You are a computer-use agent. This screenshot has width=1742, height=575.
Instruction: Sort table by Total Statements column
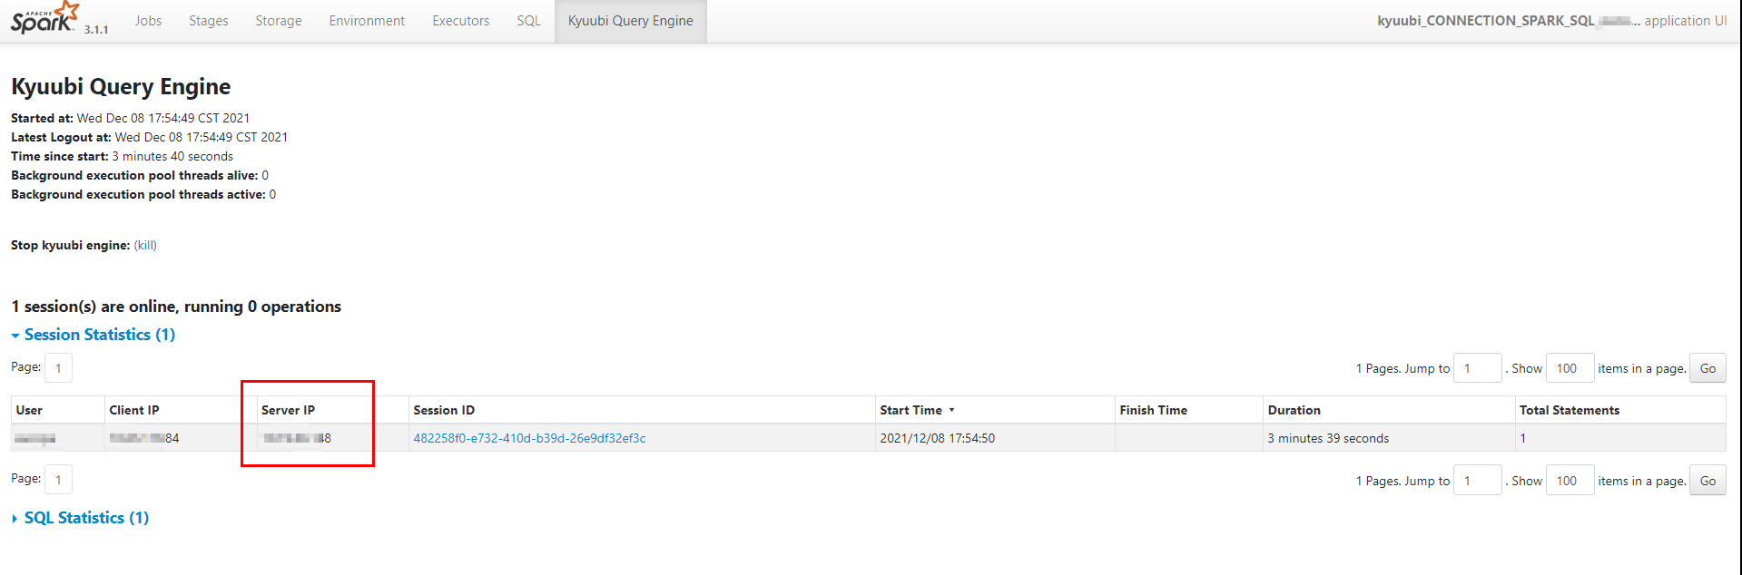click(1570, 410)
